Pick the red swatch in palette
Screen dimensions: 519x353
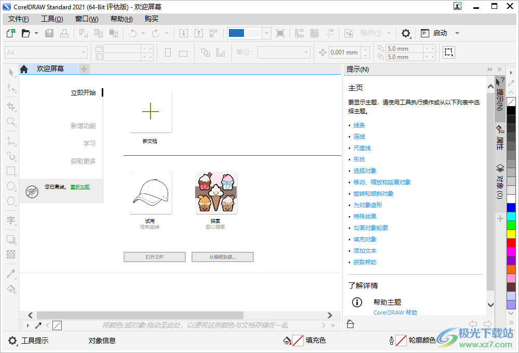[511, 243]
